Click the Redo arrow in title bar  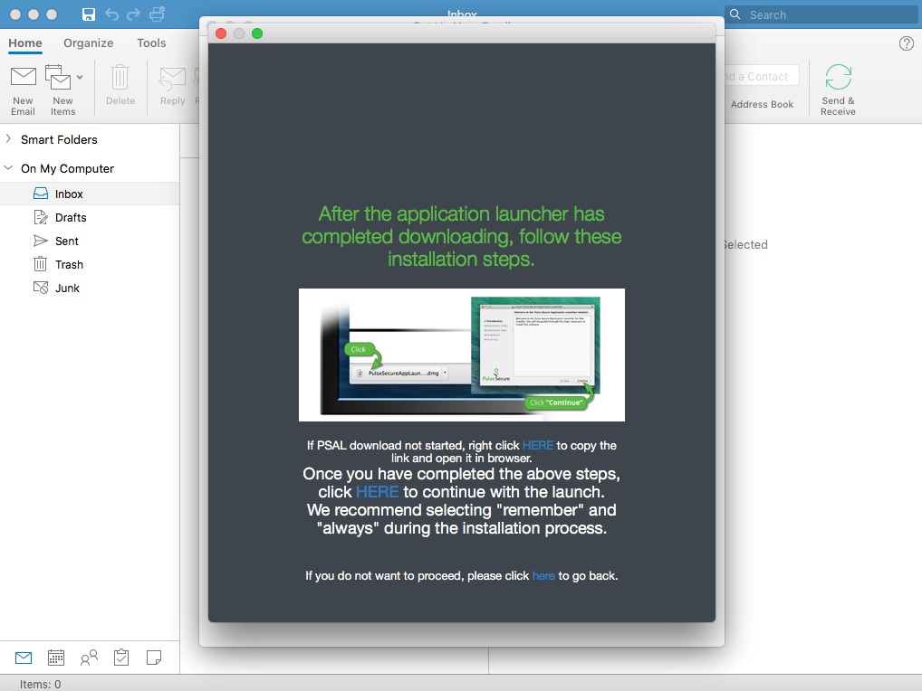click(133, 14)
